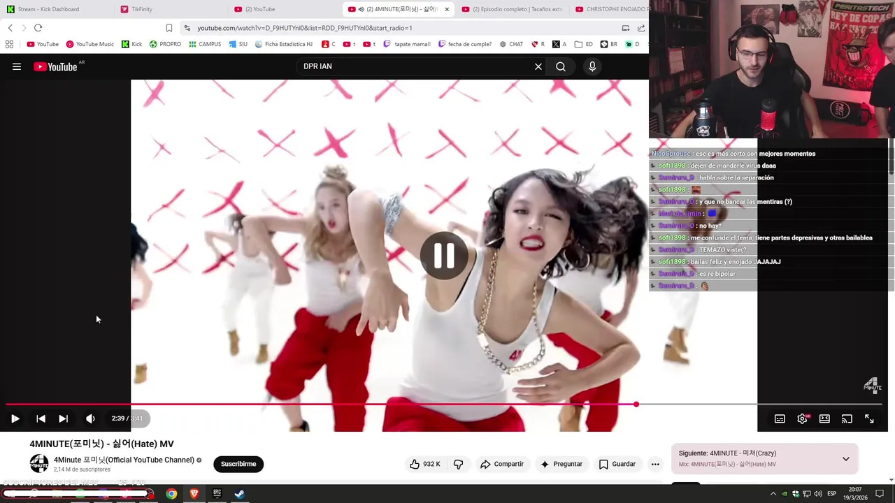Show hidden system tray icons
The image size is (895, 503).
pyautogui.click(x=773, y=494)
